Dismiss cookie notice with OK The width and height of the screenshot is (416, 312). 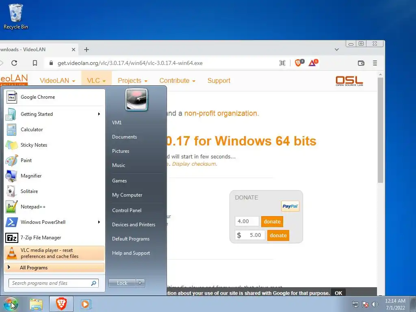(x=338, y=293)
